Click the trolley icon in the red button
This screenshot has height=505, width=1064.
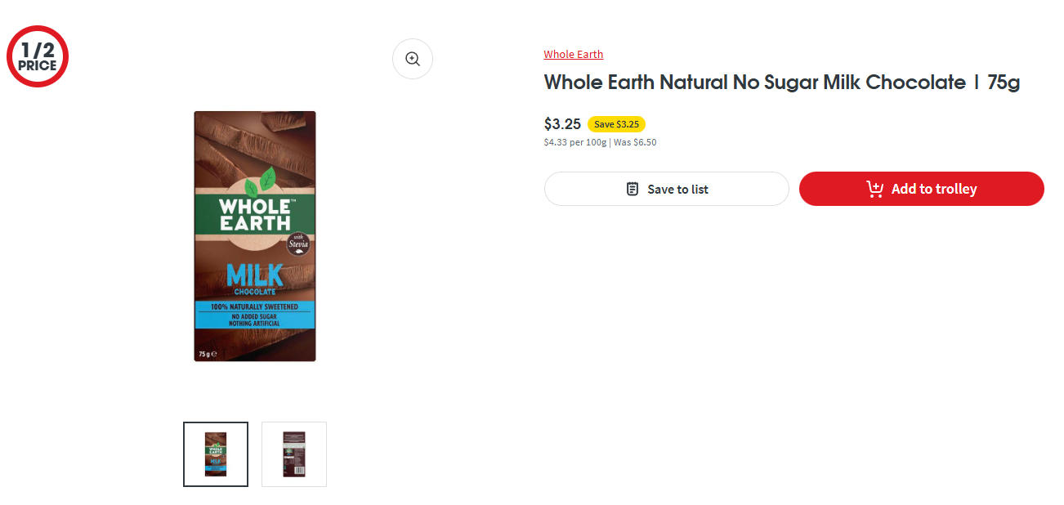[x=874, y=189]
